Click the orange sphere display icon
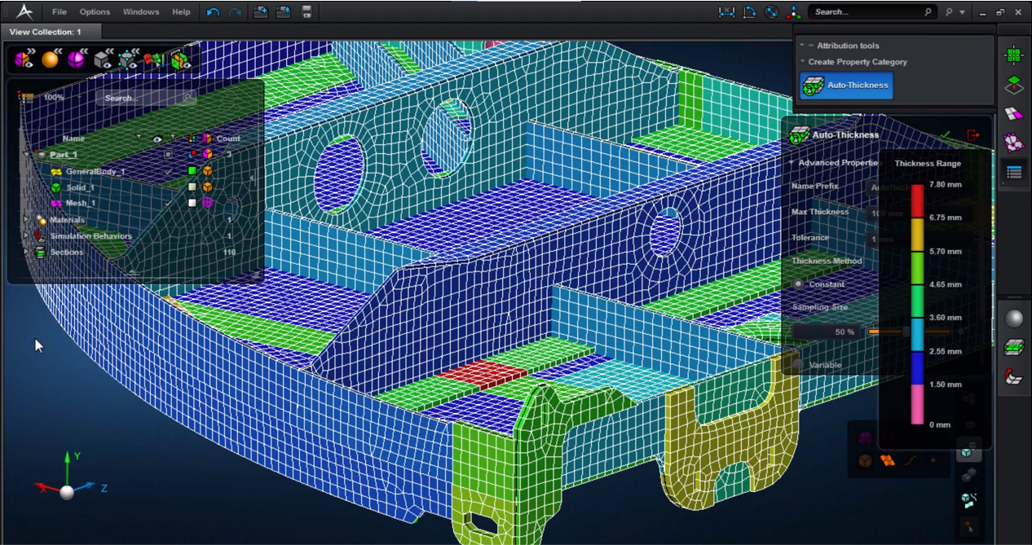Image resolution: width=1032 pixels, height=545 pixels. (x=51, y=59)
